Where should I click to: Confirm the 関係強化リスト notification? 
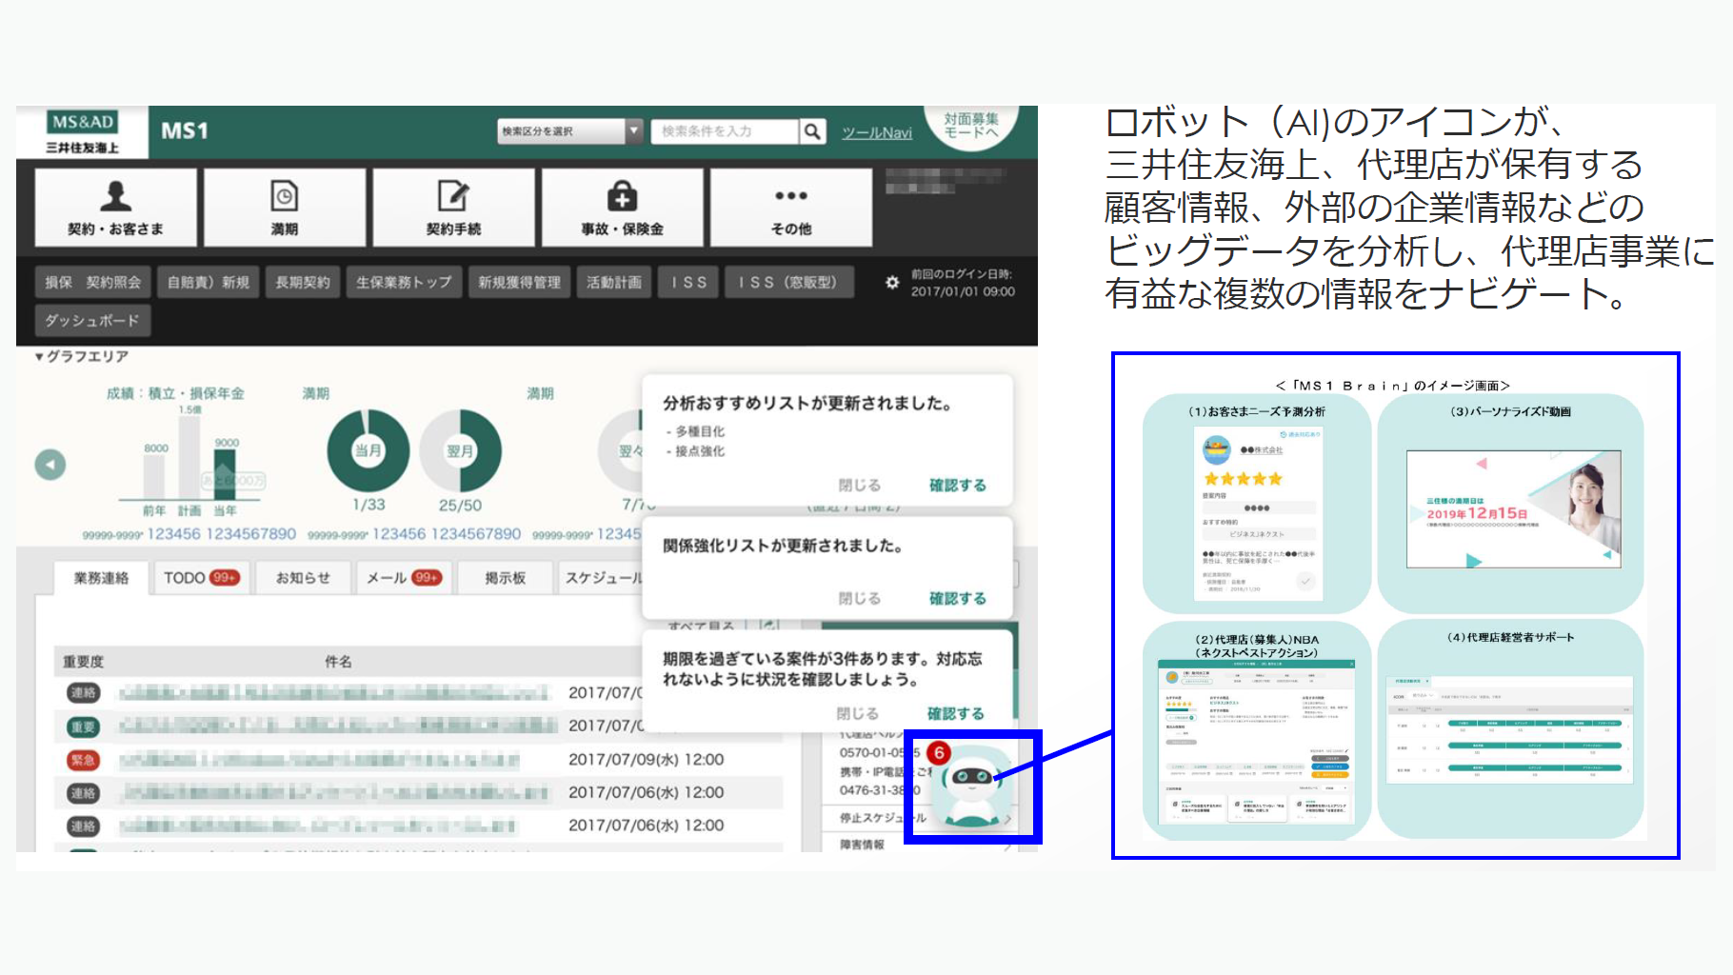tap(957, 599)
